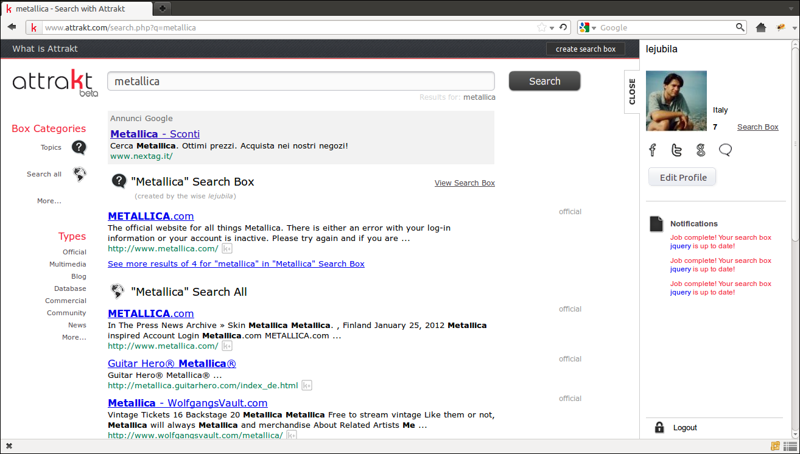The width and height of the screenshot is (800, 454).
Task: Filter by News type
Action: click(77, 325)
